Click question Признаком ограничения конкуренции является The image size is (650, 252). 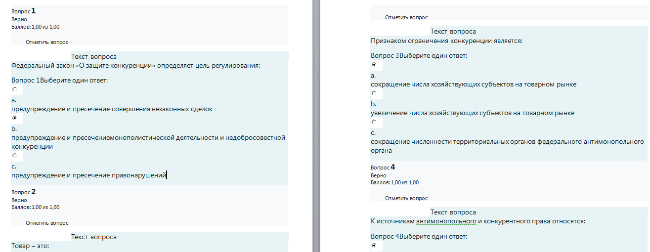446,41
